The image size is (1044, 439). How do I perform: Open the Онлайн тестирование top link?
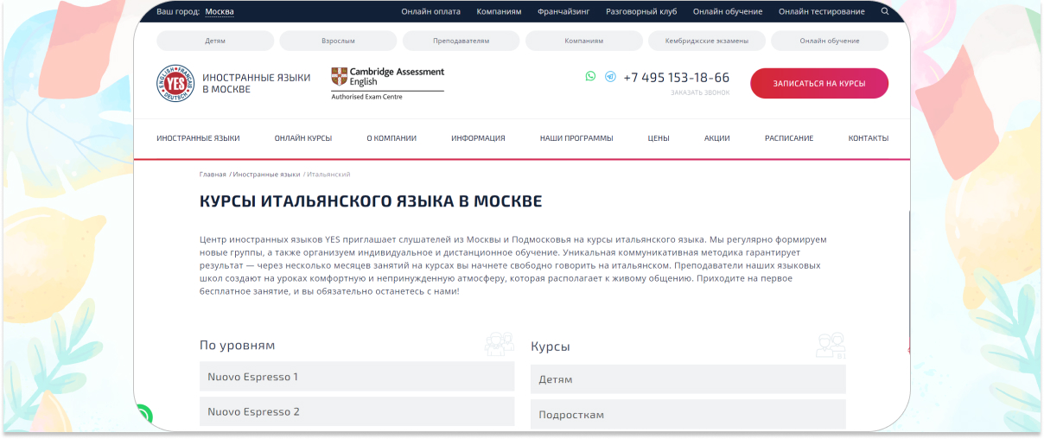pos(821,12)
